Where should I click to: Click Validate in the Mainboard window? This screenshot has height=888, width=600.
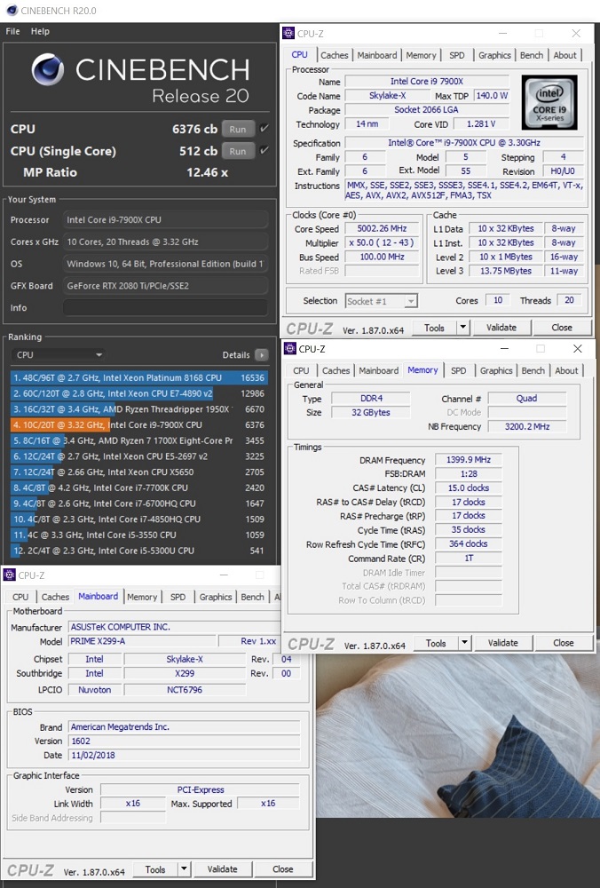pyautogui.click(x=223, y=868)
